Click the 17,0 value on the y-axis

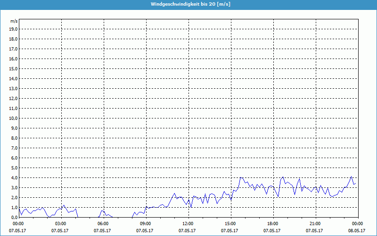click(x=14, y=49)
